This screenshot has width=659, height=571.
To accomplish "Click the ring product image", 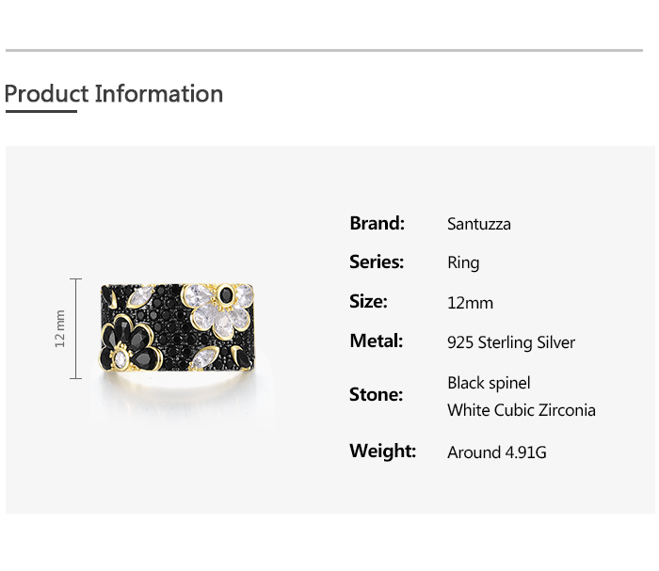I will click(x=179, y=329).
